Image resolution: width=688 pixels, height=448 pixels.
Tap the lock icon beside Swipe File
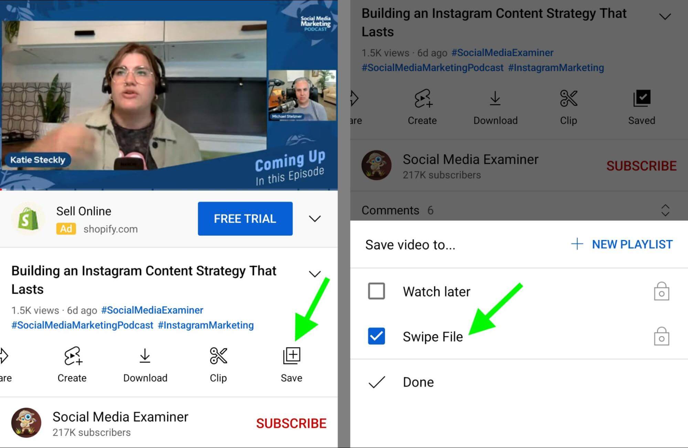tap(661, 336)
